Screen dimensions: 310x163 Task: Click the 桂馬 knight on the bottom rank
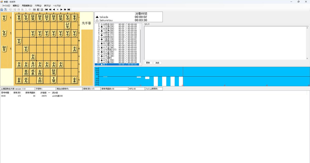pyautogui.click(x=26, y=80)
